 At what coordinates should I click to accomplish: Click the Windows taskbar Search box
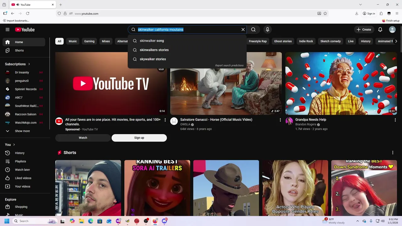[x=35, y=221]
